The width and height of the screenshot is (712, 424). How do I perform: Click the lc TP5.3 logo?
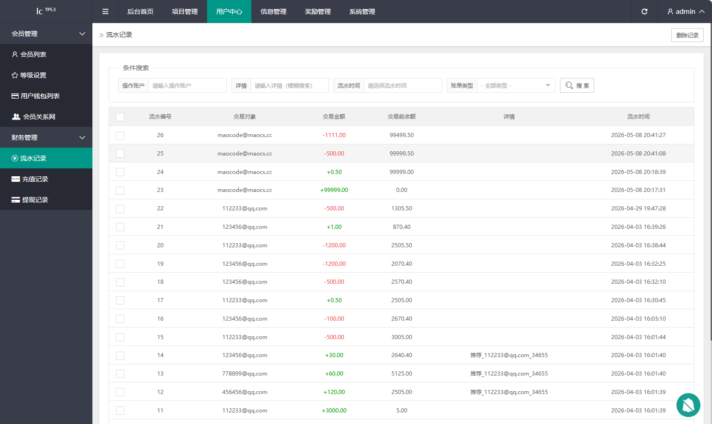click(46, 11)
